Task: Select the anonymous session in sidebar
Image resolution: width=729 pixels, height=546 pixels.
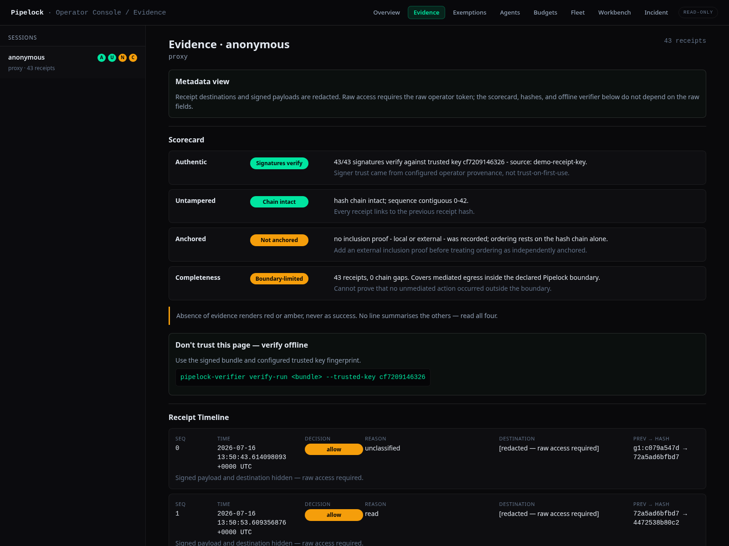Action: coord(73,62)
